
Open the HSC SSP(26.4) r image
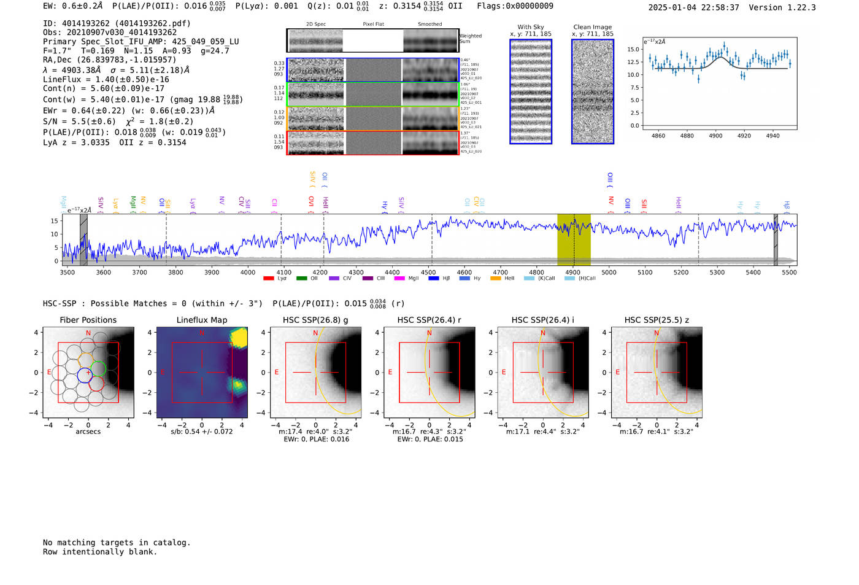click(x=429, y=373)
